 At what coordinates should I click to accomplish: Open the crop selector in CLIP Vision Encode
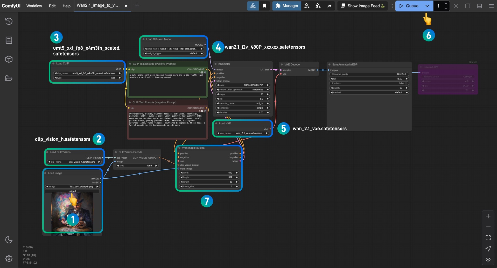click(137, 166)
